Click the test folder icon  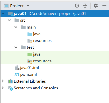point(23,47)
